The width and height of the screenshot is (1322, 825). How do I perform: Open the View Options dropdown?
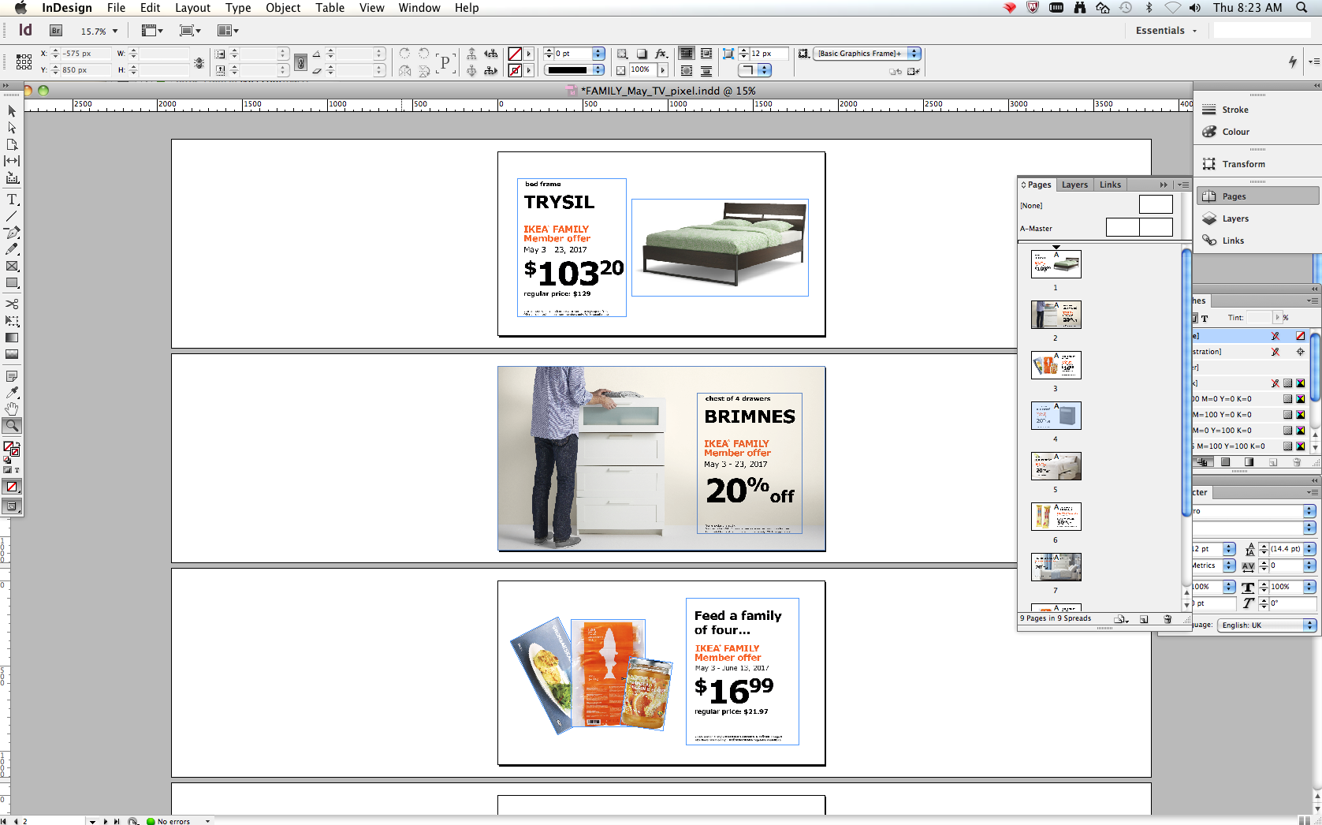click(151, 31)
